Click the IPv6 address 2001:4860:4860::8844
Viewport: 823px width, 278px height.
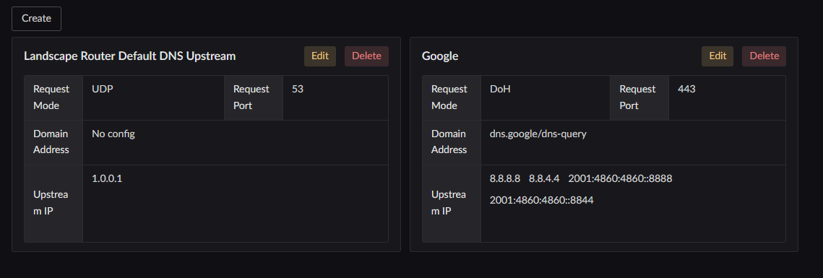coord(542,200)
